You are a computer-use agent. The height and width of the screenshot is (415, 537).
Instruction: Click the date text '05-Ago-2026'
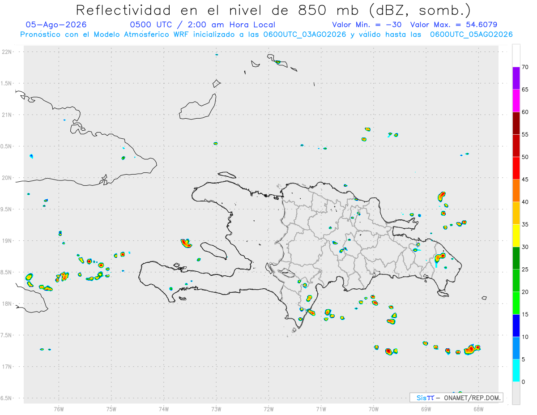(56, 25)
